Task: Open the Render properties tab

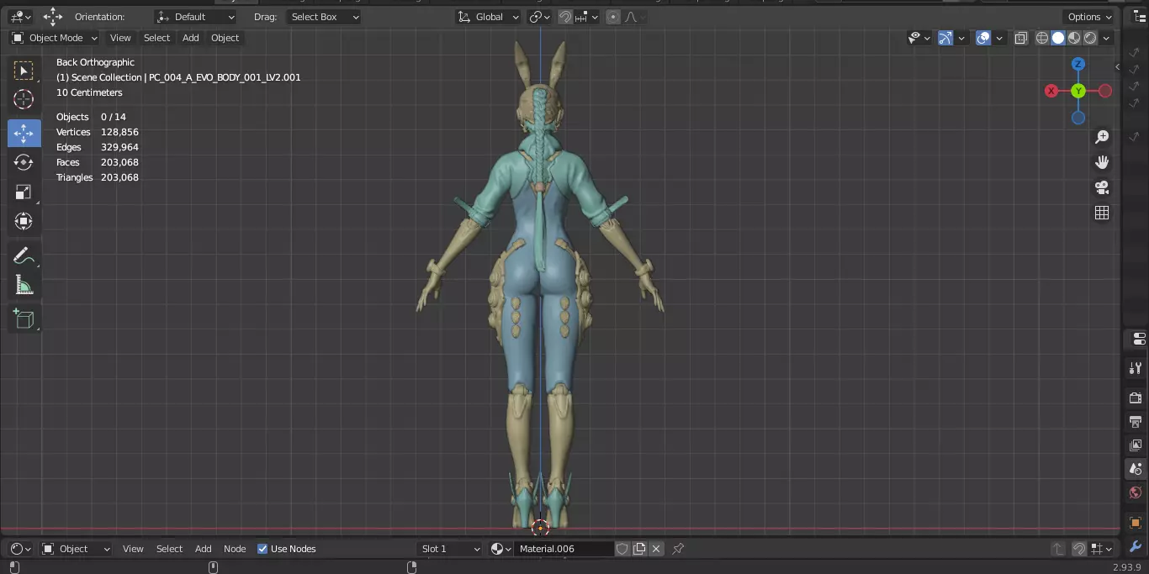Action: point(1136,397)
